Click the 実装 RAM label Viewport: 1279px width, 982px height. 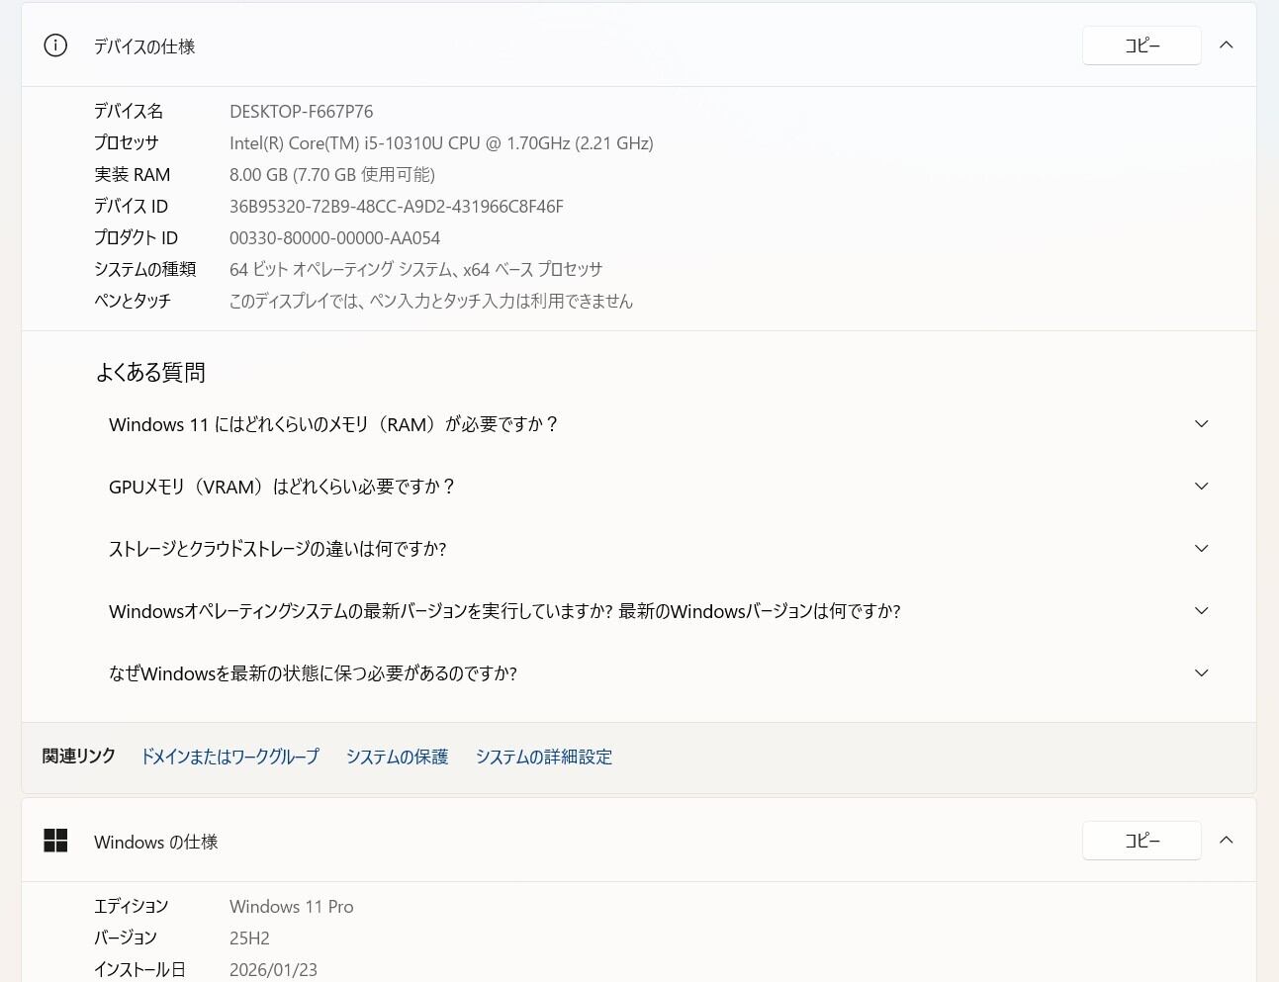point(133,175)
